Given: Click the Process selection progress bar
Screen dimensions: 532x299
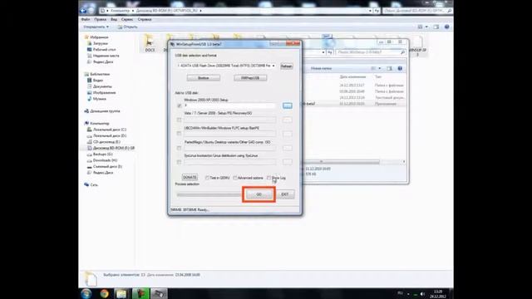Looking at the screenshot, I should point(209,194).
